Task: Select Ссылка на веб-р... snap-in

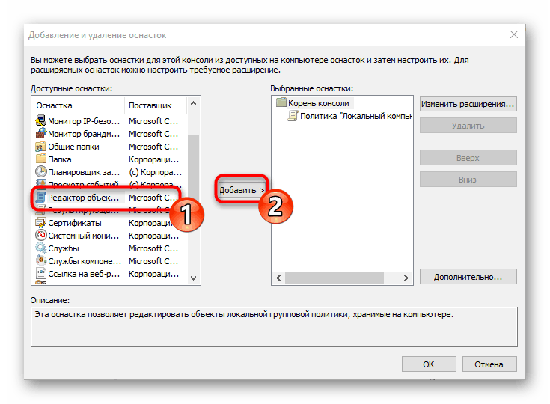Action: 110,274
